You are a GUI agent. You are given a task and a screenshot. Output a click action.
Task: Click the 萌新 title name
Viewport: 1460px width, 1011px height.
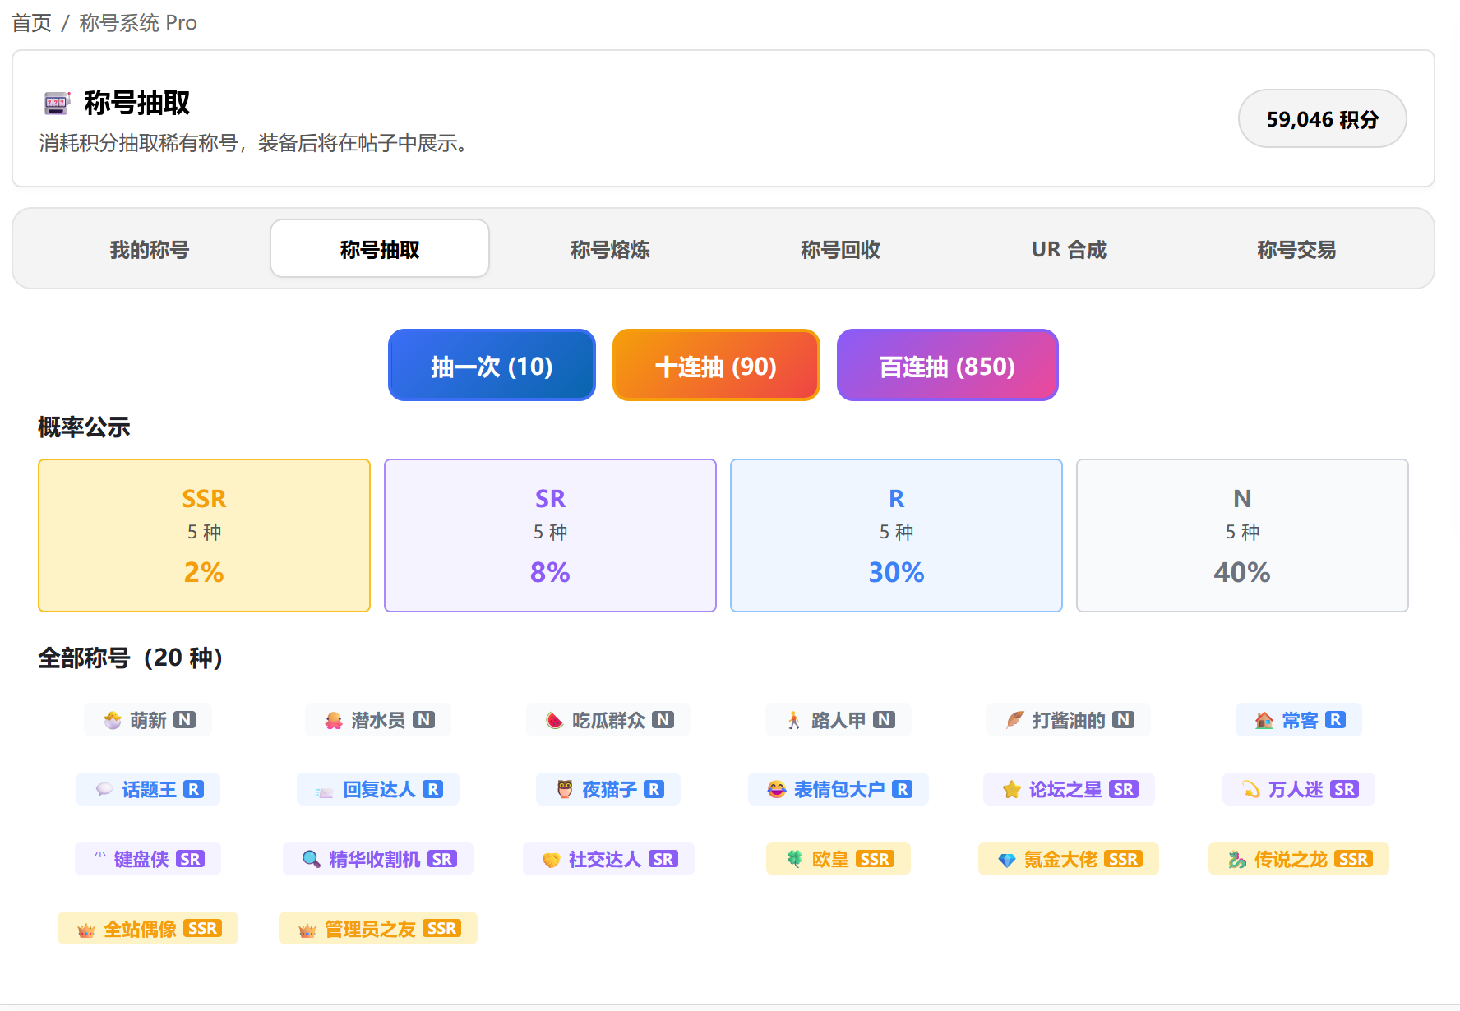point(148,721)
